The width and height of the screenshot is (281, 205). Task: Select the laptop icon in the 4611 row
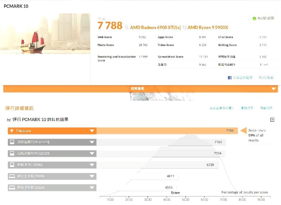[x=12, y=176]
